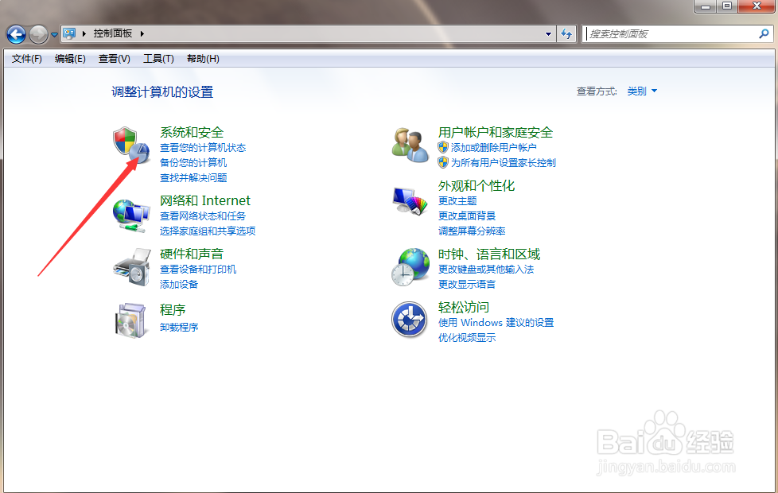Click 卸载程序 link
The width and height of the screenshot is (778, 493).
[179, 327]
